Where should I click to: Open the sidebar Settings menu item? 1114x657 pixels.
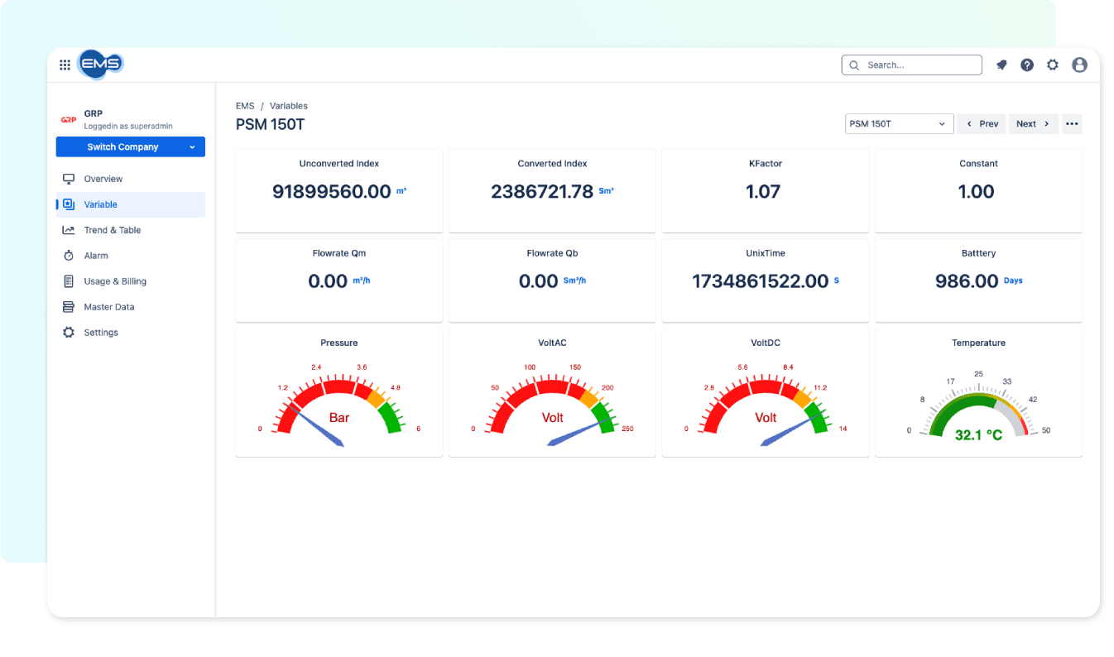(x=131, y=333)
